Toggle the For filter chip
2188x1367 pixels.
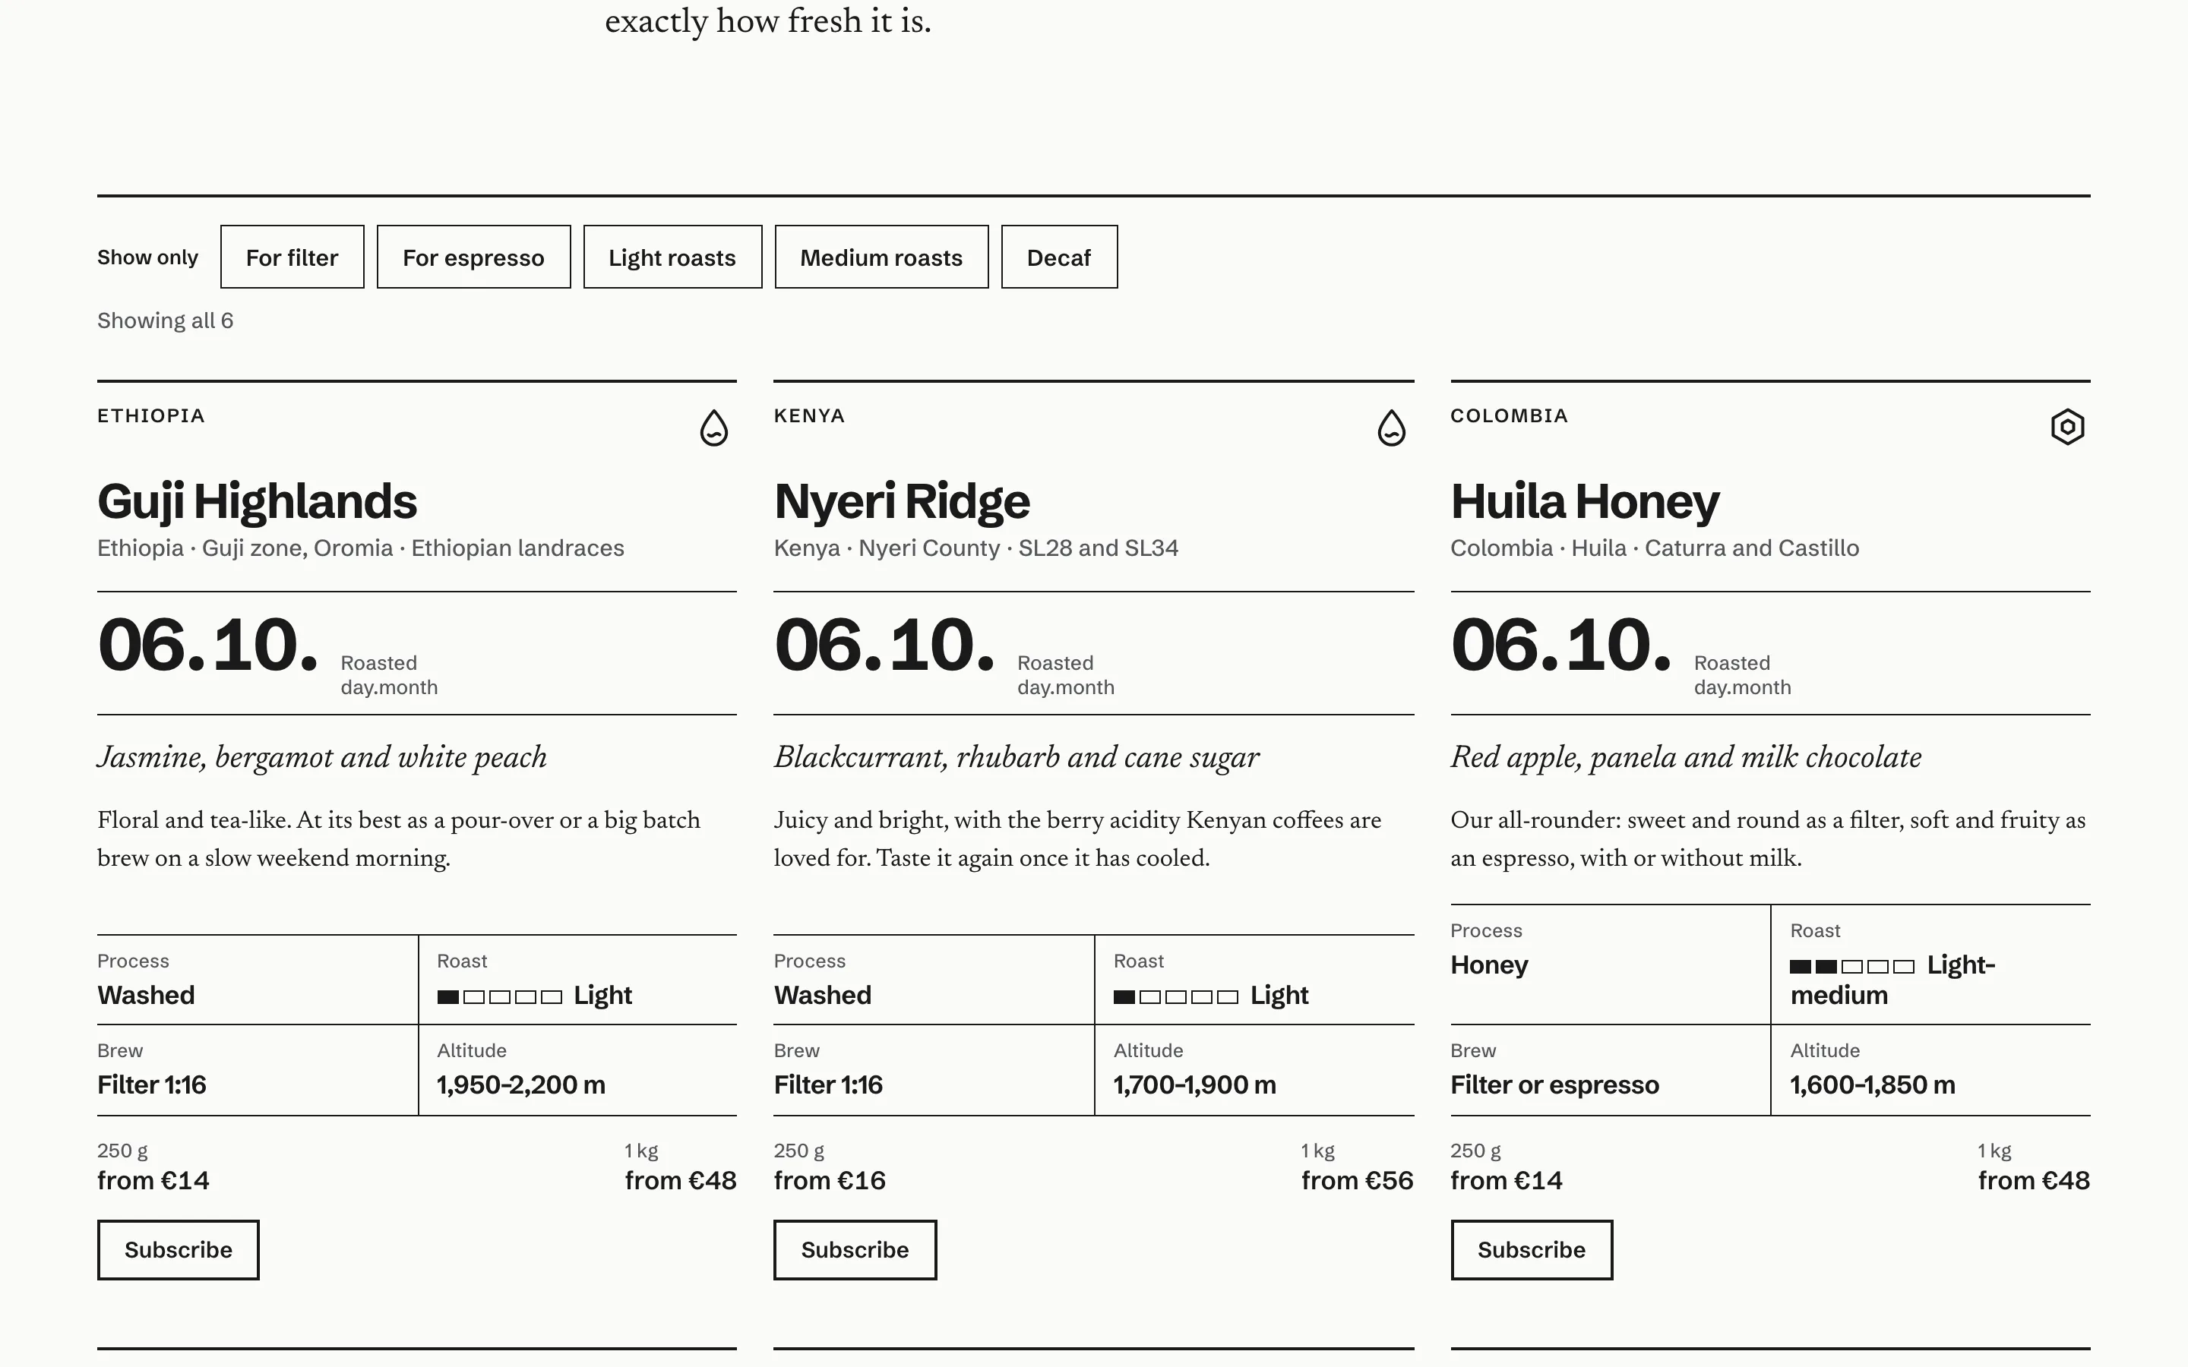pyautogui.click(x=292, y=257)
